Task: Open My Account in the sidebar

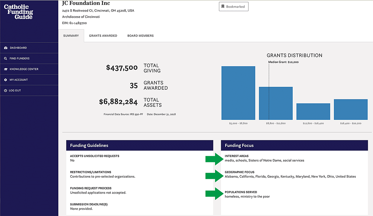Action: coord(29,80)
